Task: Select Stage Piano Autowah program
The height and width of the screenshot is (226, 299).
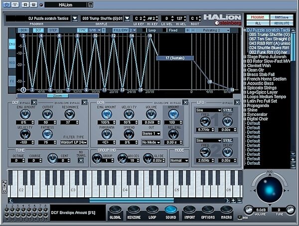Action: (267, 57)
